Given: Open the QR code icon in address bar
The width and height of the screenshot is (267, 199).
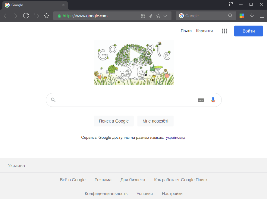Looking at the screenshot, I should pyautogui.click(x=143, y=16).
